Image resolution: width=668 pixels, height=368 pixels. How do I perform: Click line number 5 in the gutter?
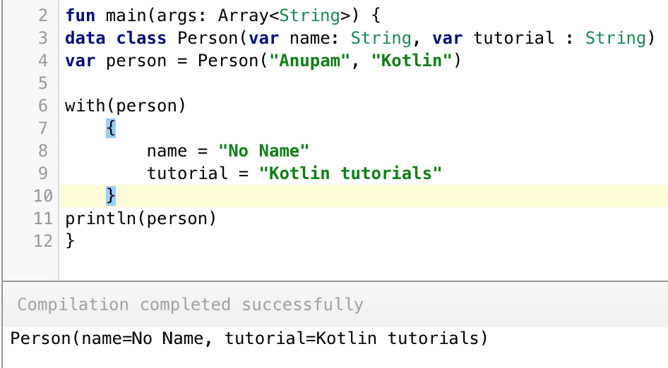43,83
